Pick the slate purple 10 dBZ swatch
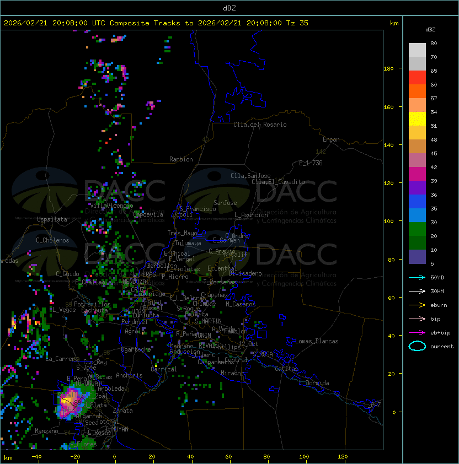 click(417, 257)
